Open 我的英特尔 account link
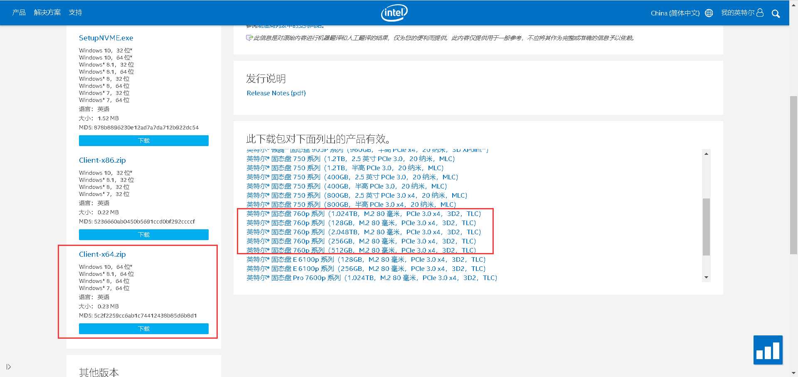Viewport: 798px width, 377px height. (738, 12)
